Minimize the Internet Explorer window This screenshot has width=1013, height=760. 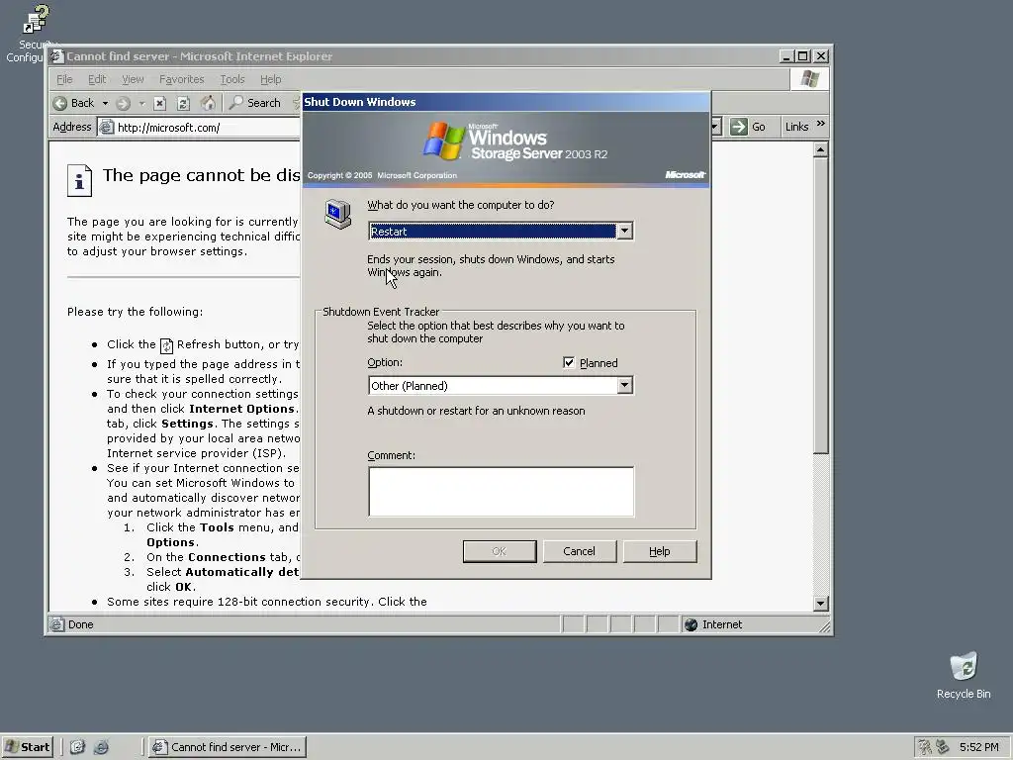point(785,56)
